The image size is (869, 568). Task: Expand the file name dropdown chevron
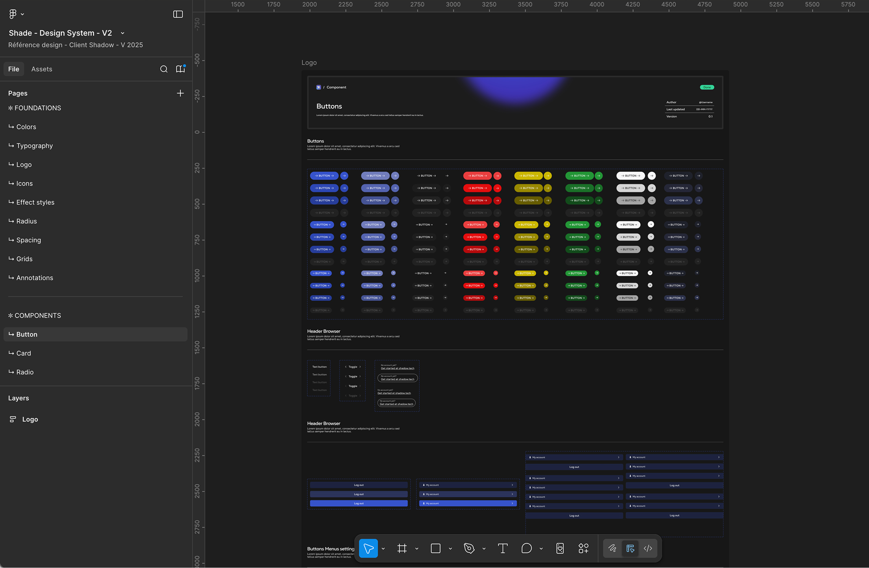pos(123,33)
